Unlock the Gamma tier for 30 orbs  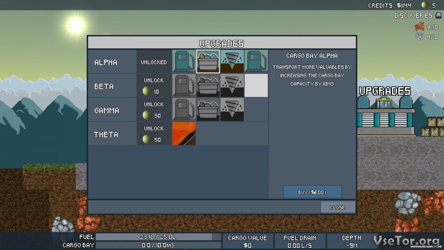click(154, 110)
